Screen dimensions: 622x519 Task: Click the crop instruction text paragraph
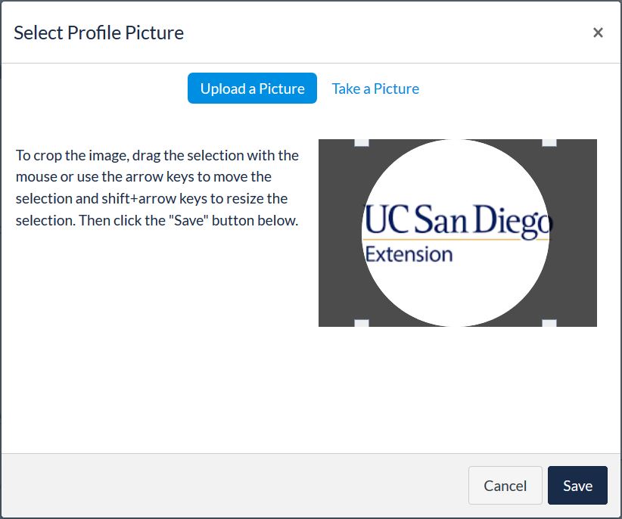[x=157, y=188]
